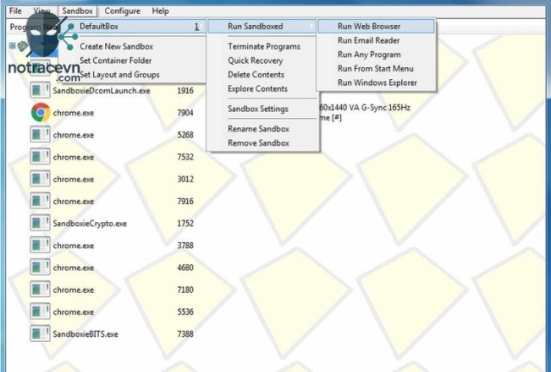Select Terminate Programs

(x=264, y=46)
